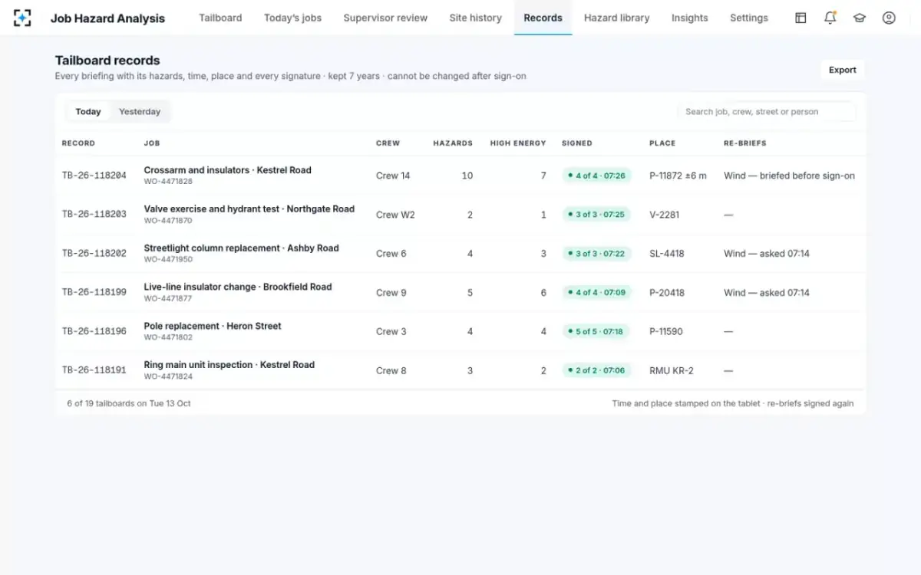Open the Site history tab
This screenshot has height=575, width=921.
point(476,18)
